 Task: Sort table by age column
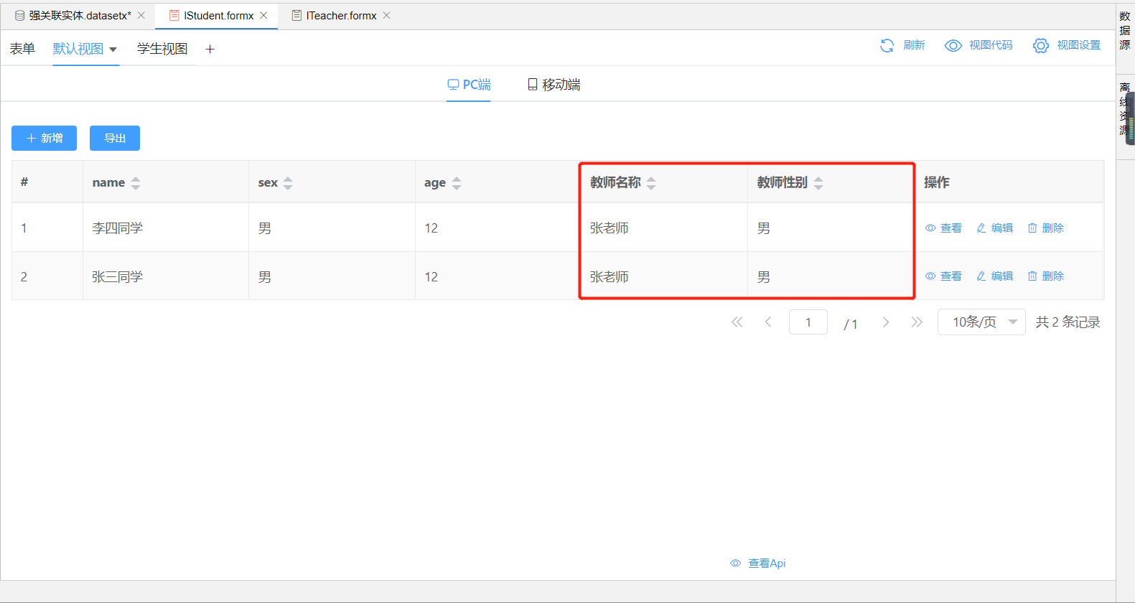click(457, 183)
